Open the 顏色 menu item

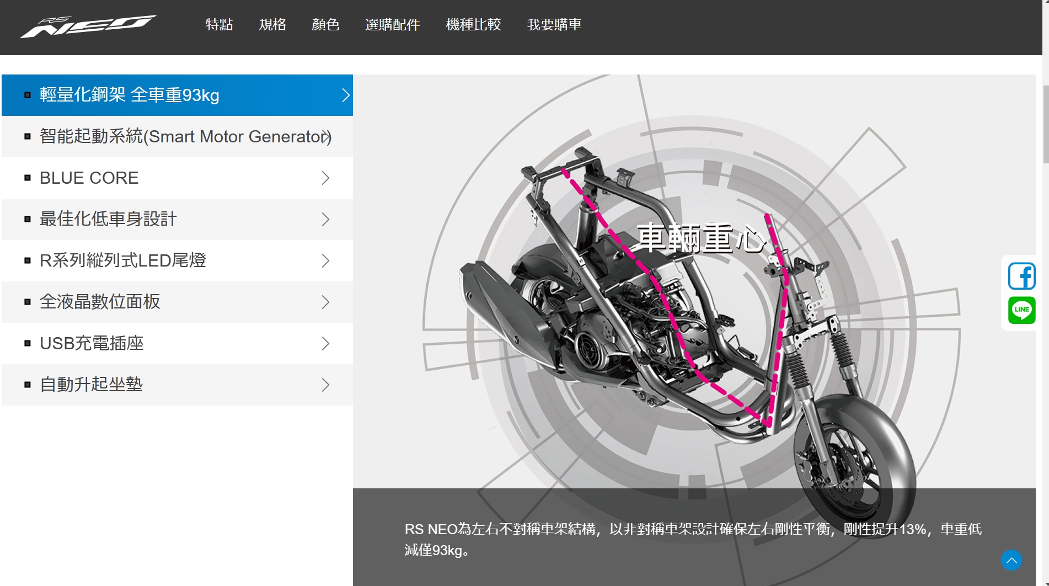pos(325,25)
